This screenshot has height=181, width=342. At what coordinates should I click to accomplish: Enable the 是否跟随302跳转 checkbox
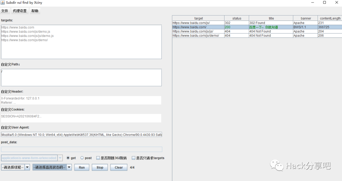point(98,158)
